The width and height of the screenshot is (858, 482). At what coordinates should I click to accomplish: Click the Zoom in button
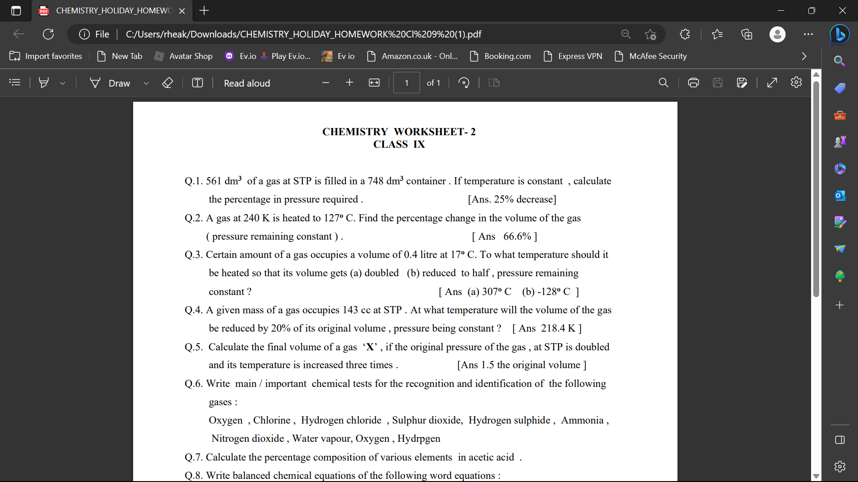click(x=349, y=83)
